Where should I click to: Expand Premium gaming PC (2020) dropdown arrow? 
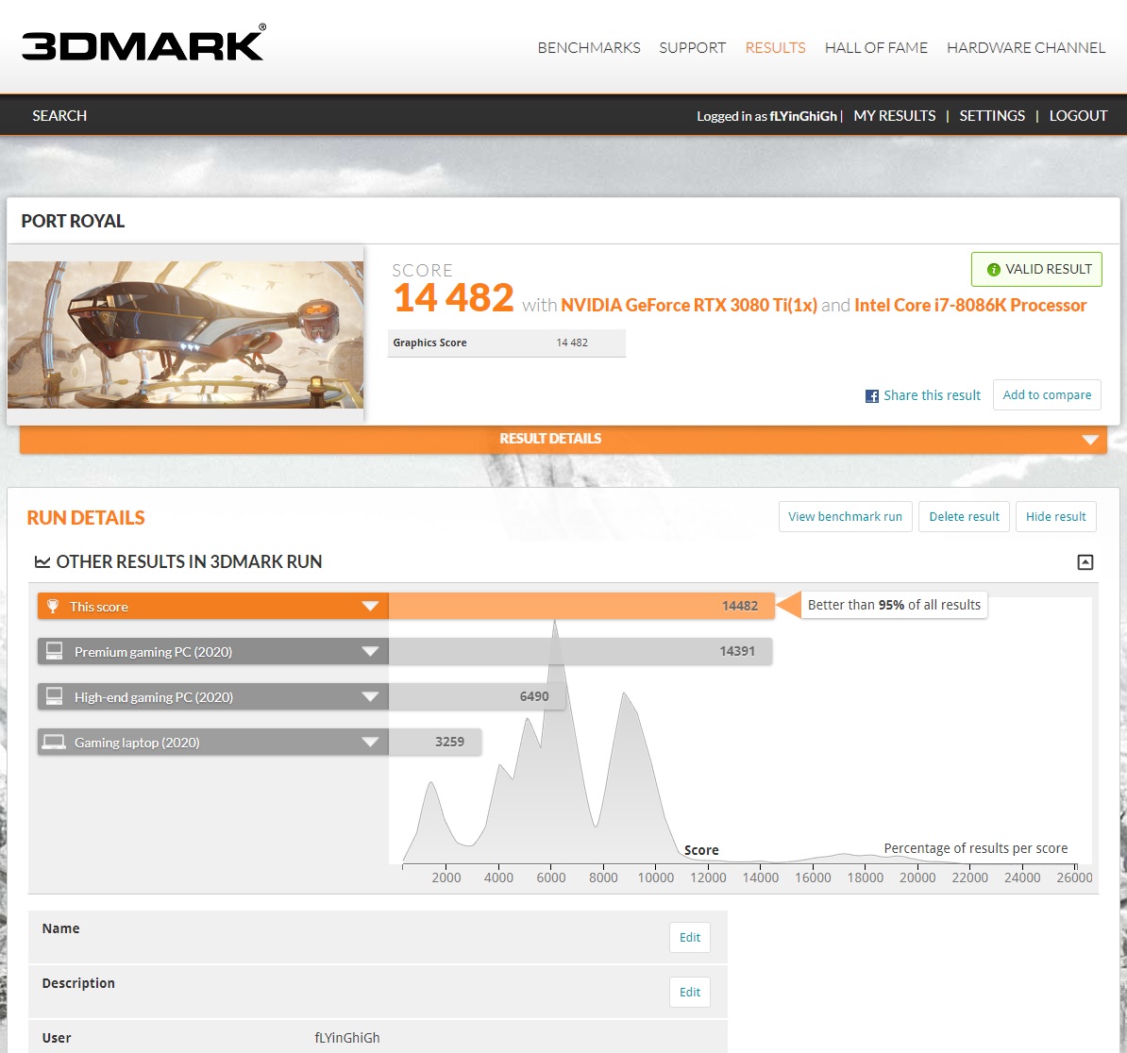click(370, 651)
